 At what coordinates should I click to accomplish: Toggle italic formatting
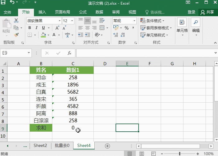36,28
